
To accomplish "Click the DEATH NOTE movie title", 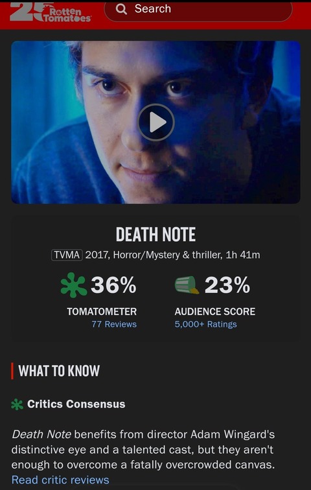I will pos(155,235).
